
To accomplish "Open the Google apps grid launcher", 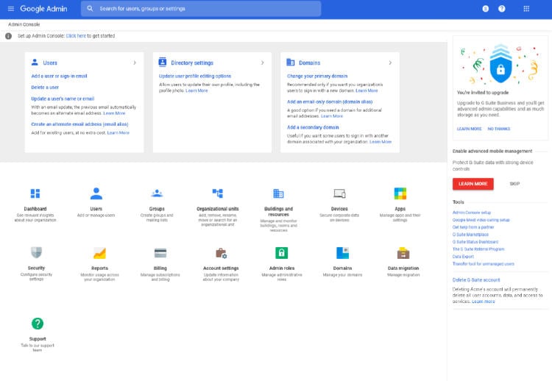I will [526, 9].
